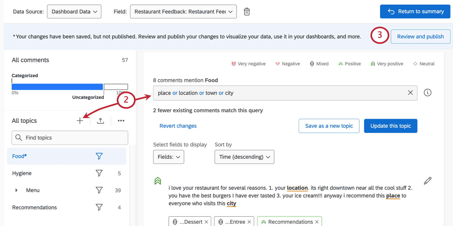Click the Categorized progress bar

pyautogui.click(x=57, y=87)
